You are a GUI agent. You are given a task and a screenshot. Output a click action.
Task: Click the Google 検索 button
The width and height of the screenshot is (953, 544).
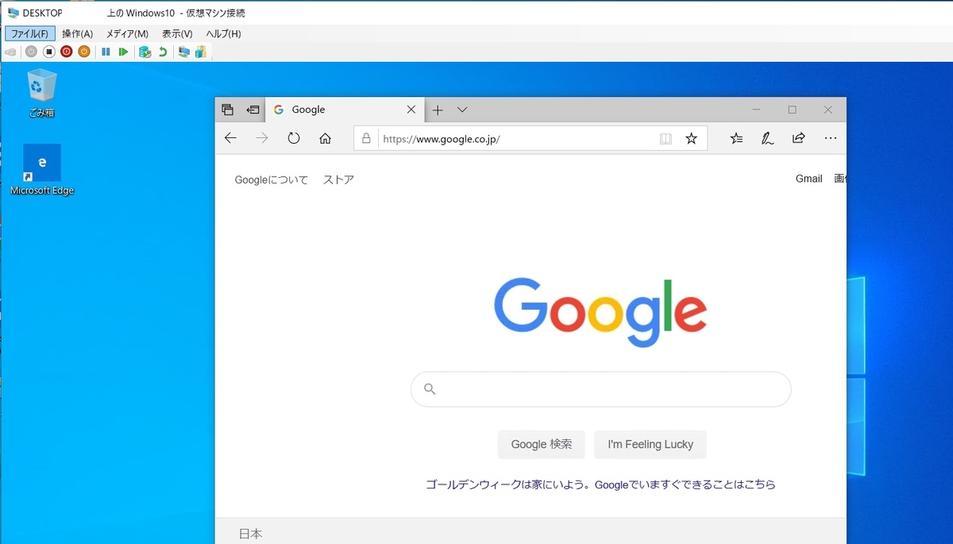point(542,444)
